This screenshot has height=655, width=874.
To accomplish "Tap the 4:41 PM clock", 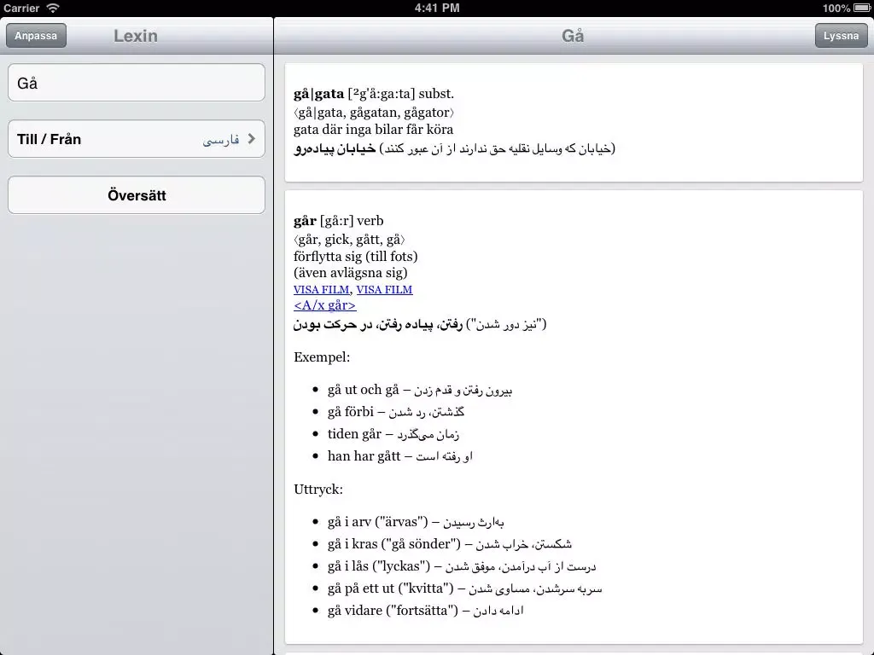I will pos(437,8).
